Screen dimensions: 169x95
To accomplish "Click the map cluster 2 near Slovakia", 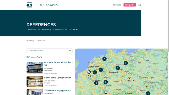I will [148, 93].
